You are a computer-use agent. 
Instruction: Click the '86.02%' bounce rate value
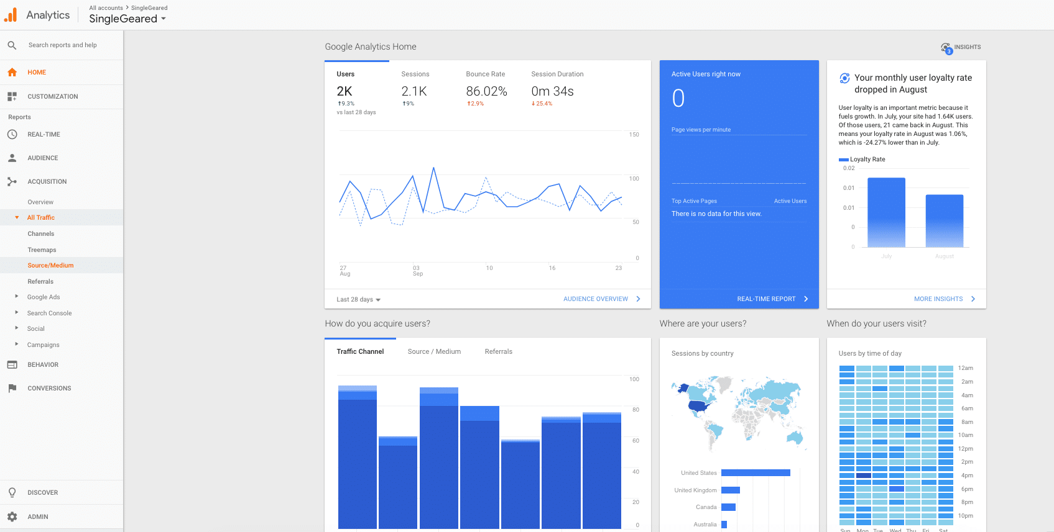coord(487,92)
